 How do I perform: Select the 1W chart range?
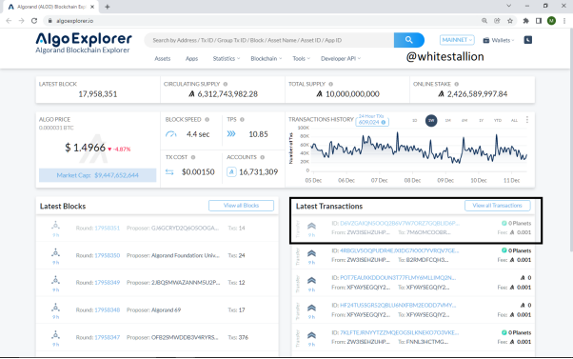coord(431,120)
